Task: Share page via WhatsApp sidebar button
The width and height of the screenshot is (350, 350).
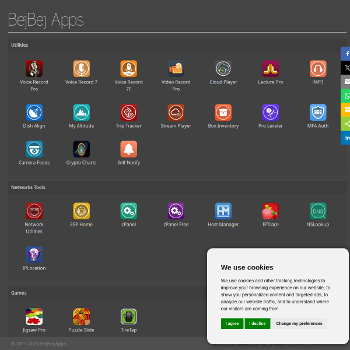Action: [x=345, y=96]
